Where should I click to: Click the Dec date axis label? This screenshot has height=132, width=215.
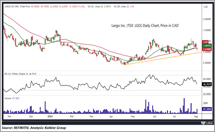pyautogui.click(x=31, y=116)
